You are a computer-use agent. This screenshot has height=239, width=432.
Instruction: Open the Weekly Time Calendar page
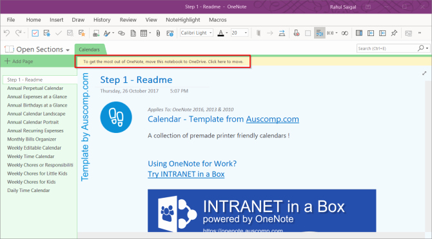(x=31, y=156)
